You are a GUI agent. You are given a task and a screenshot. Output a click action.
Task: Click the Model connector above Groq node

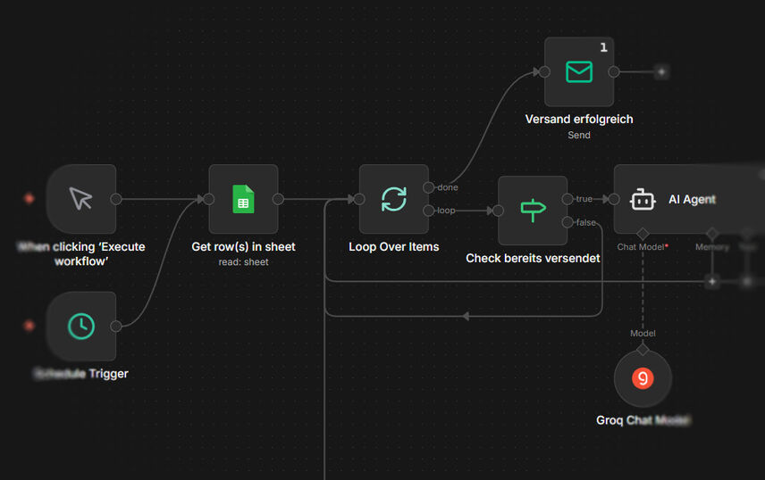tap(643, 350)
